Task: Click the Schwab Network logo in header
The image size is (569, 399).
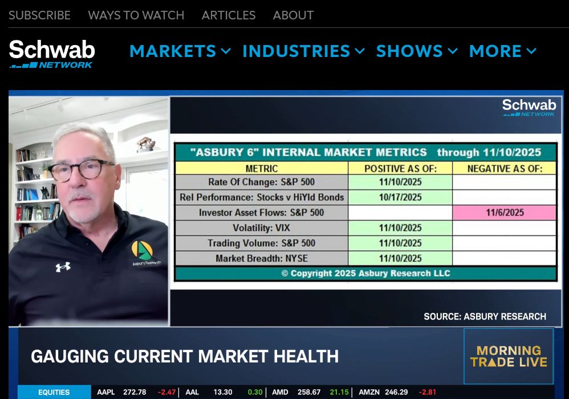Action: click(x=52, y=54)
